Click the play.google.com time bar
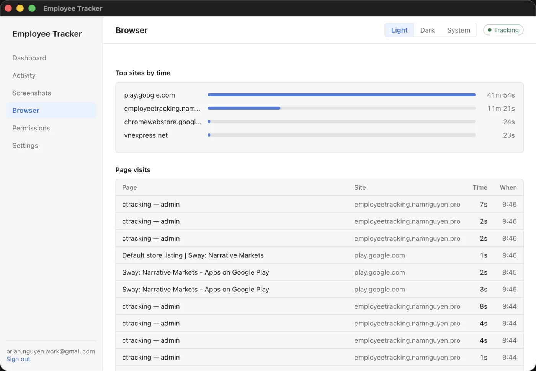This screenshot has width=536, height=371. [x=342, y=95]
